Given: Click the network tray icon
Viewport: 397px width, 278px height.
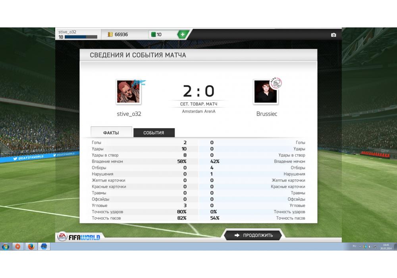Looking at the screenshot, I should [x=375, y=247].
